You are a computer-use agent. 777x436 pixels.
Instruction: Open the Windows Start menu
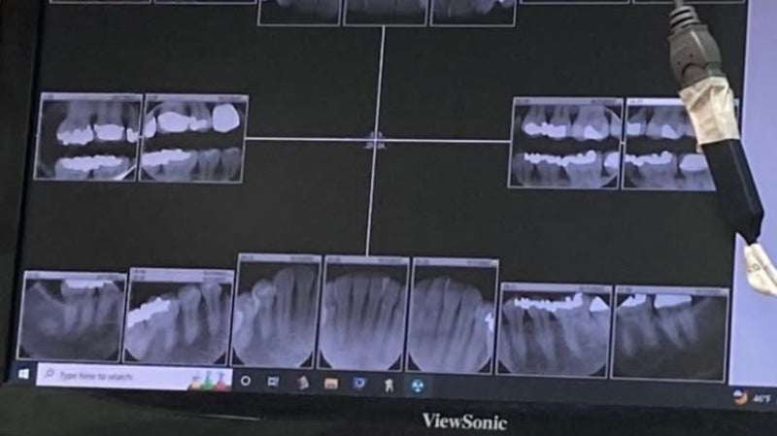pos(24,373)
